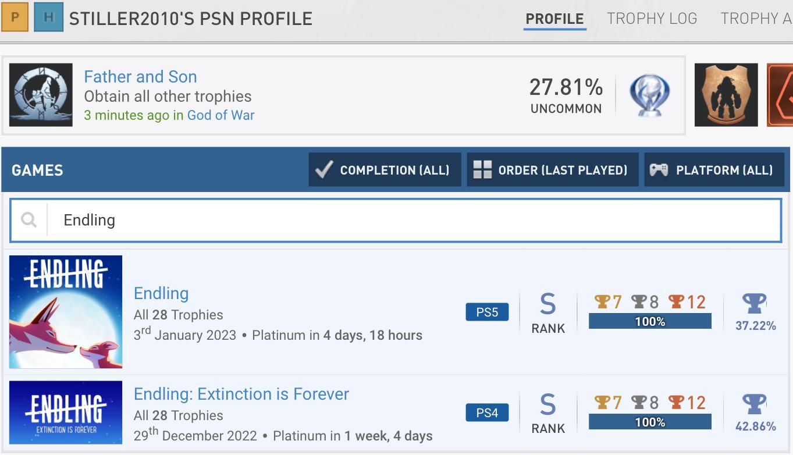Click the Endling PS5 100% progress bar
793x455 pixels.
tap(650, 321)
